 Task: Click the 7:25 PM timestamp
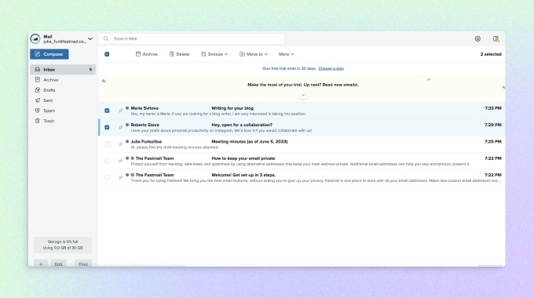tap(493, 141)
